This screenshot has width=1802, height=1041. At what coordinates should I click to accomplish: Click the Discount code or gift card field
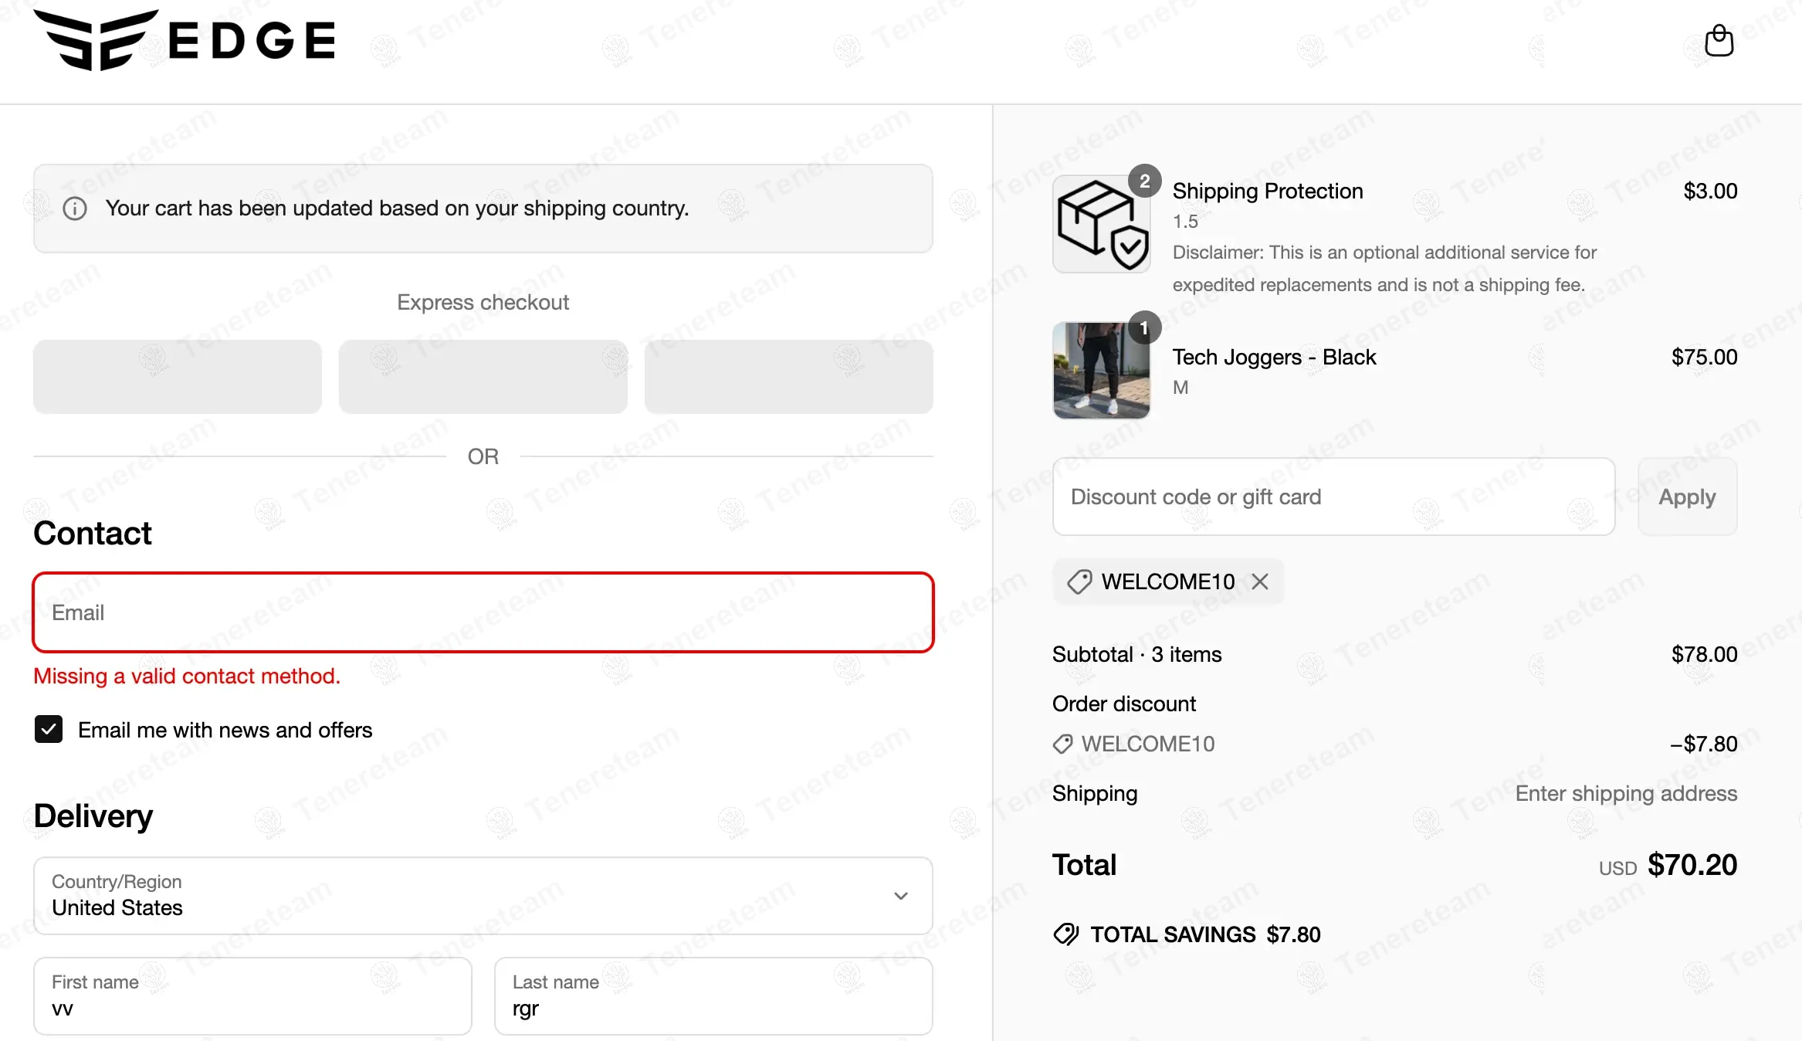1333,497
